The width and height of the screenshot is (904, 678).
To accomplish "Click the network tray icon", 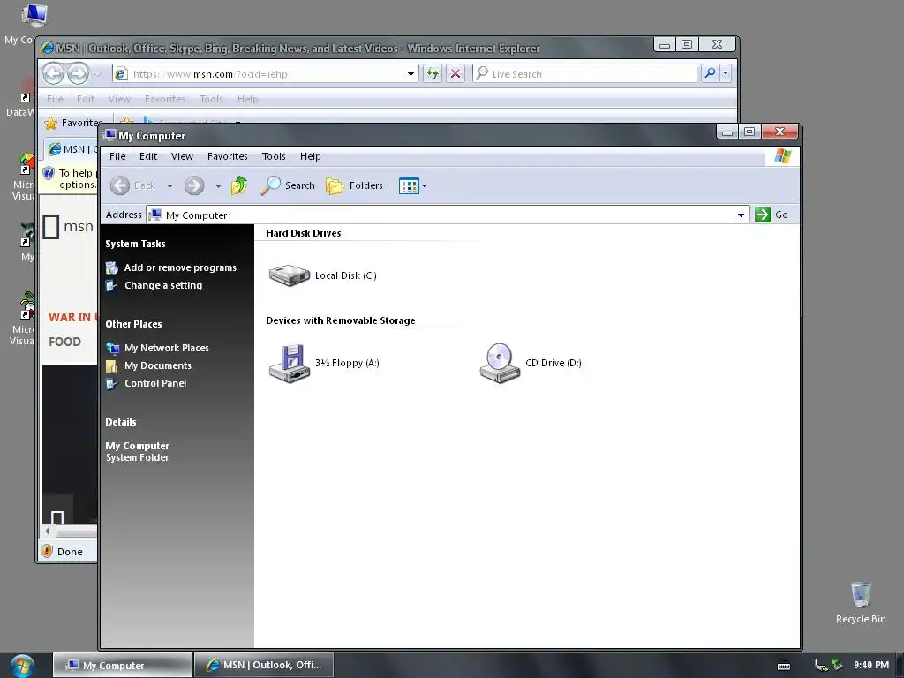I will point(820,666).
